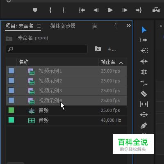Click waveform icon of 48,000 Hz audio

[32, 121]
